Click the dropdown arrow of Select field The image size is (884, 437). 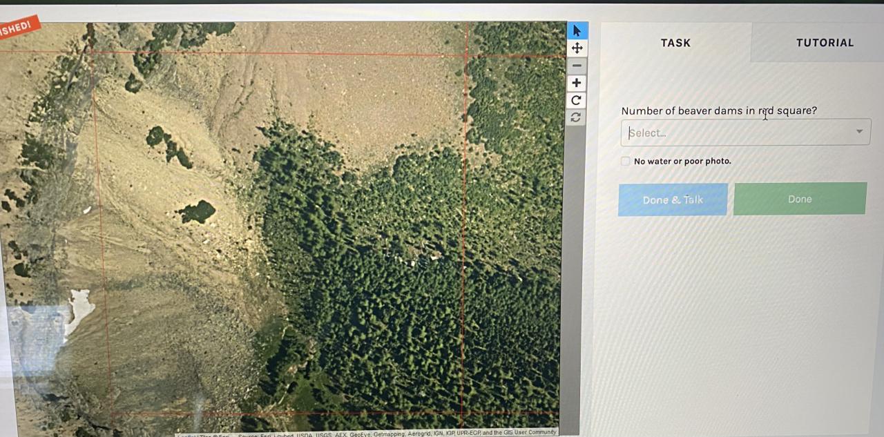click(859, 131)
